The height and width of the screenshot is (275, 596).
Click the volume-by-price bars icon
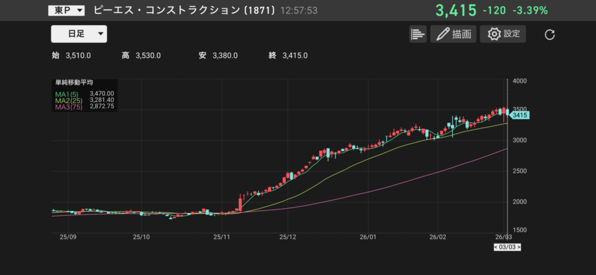[x=418, y=34]
